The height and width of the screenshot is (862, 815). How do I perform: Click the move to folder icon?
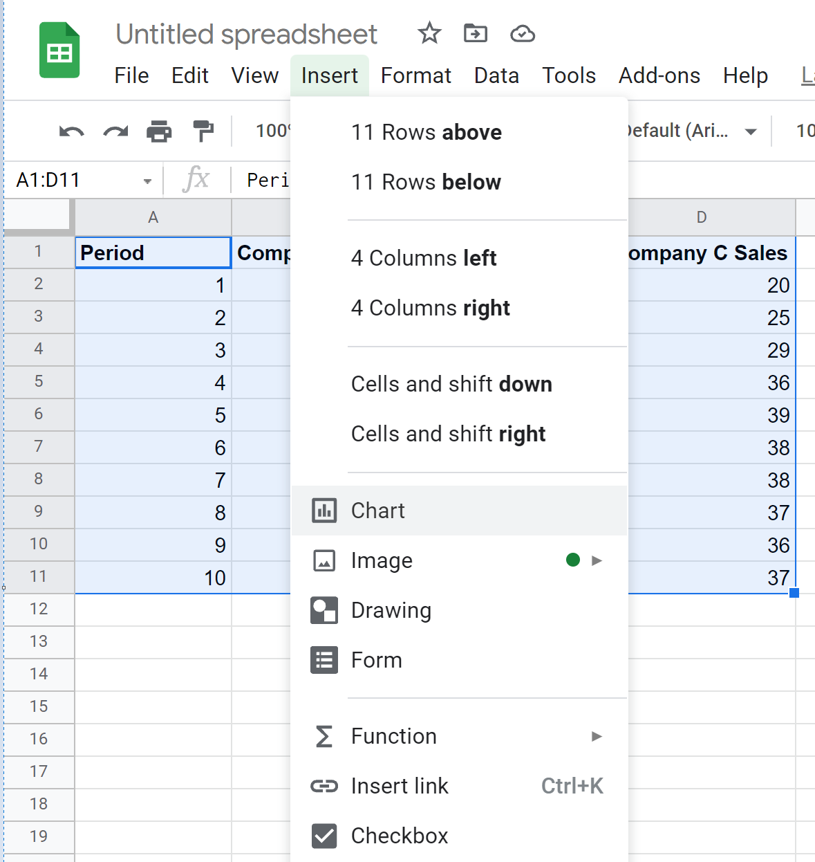click(476, 33)
